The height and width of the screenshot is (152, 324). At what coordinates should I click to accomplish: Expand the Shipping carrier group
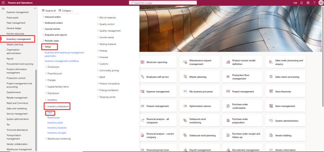point(98,97)
